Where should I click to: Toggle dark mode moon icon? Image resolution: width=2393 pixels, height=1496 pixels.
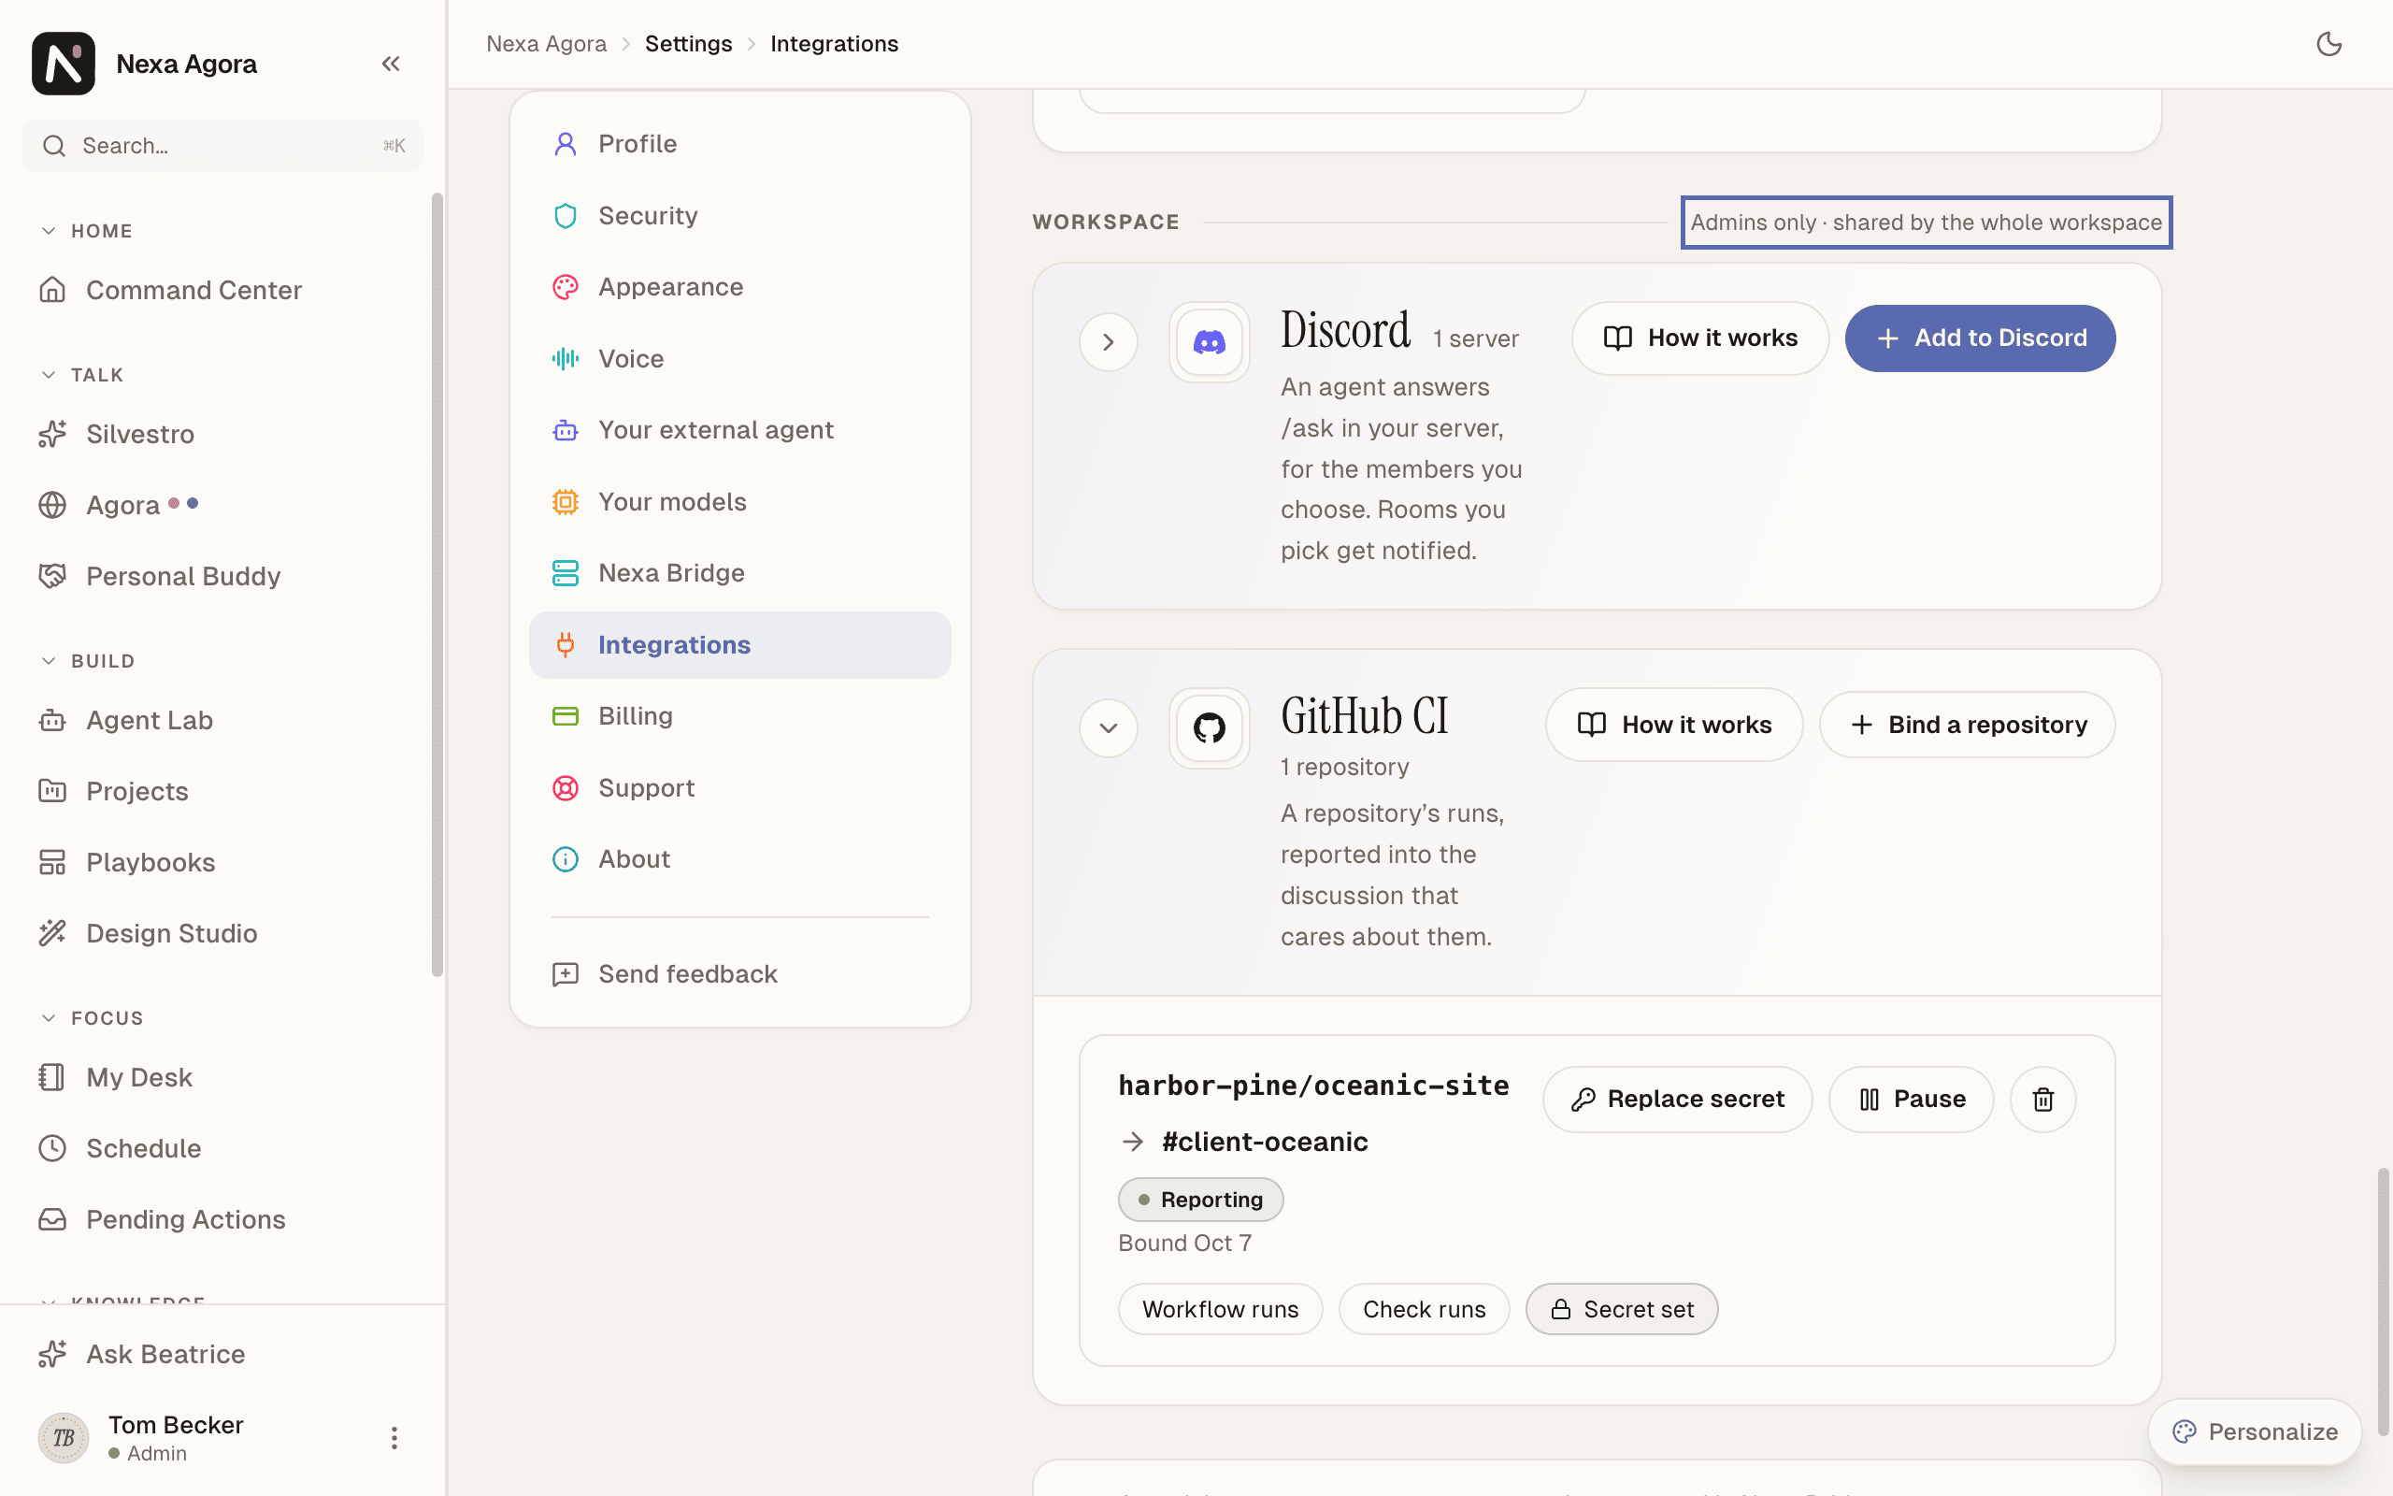click(2329, 44)
